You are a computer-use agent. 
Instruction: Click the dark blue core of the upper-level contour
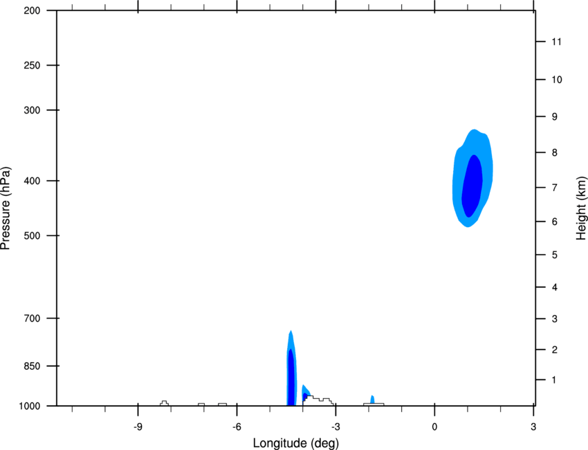point(472,186)
